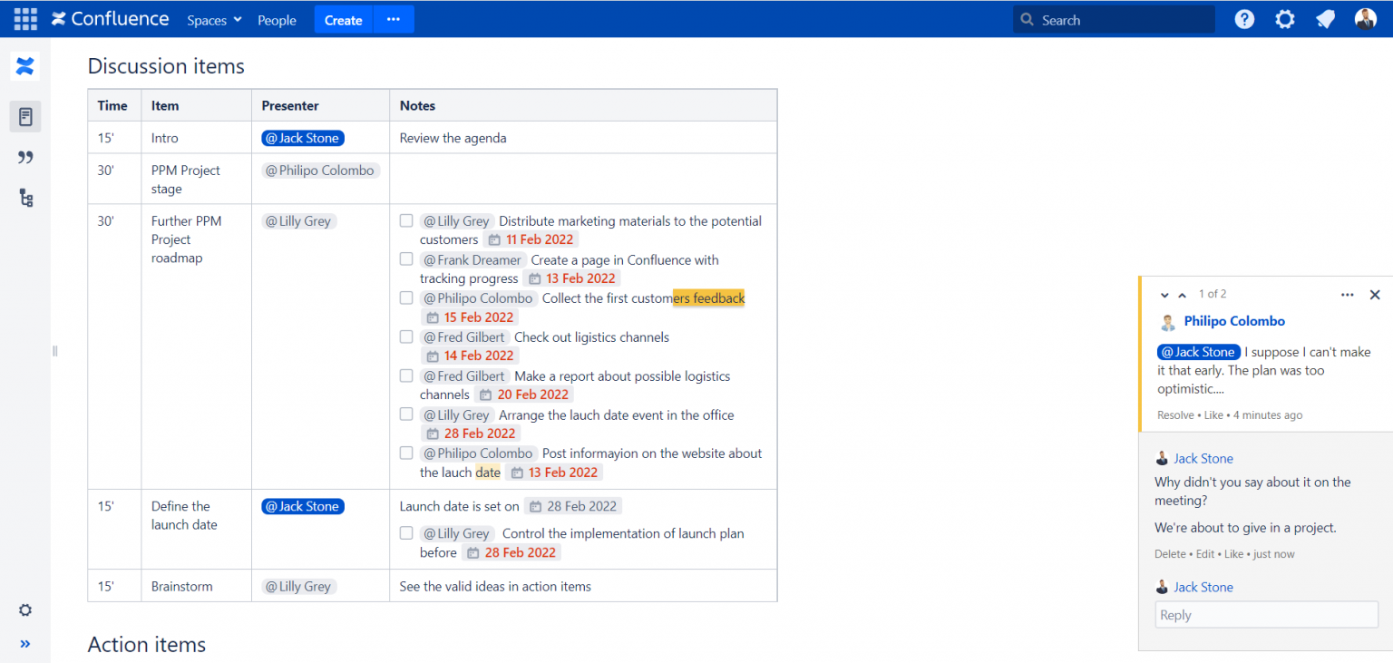Screen dimensions: 1393x663
Task: Check the 'Check out logistics channels' task
Action: [x=406, y=336]
